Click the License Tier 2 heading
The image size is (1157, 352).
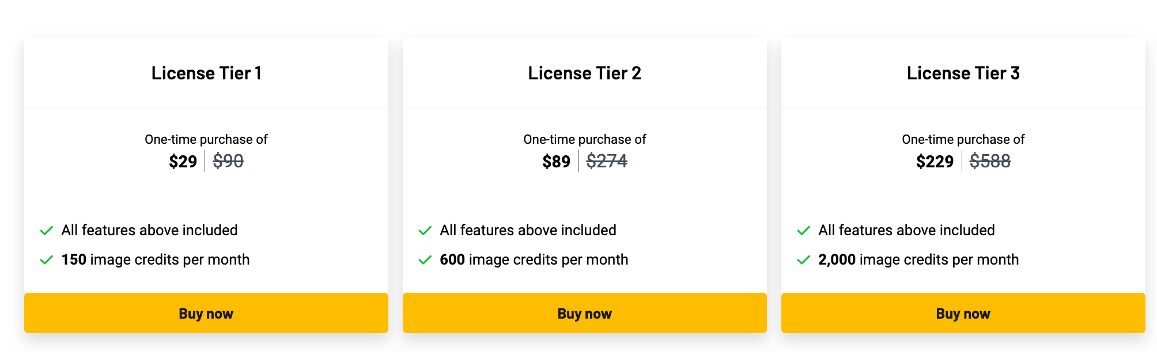coord(584,73)
